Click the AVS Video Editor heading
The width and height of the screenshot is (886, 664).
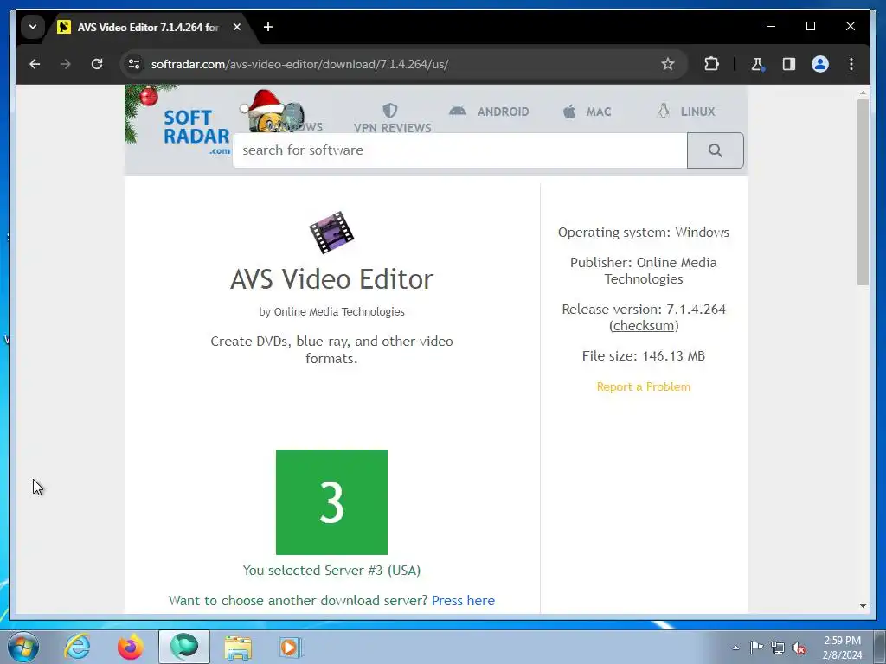pyautogui.click(x=331, y=278)
